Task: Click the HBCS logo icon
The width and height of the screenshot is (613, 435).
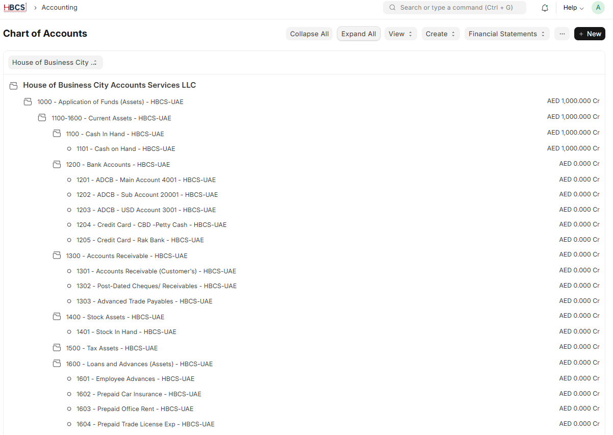Action: pyautogui.click(x=15, y=8)
